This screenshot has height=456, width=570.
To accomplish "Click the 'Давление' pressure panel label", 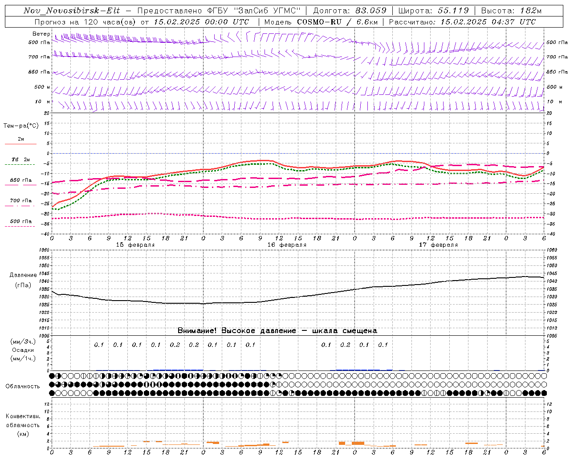I will click(x=23, y=275).
